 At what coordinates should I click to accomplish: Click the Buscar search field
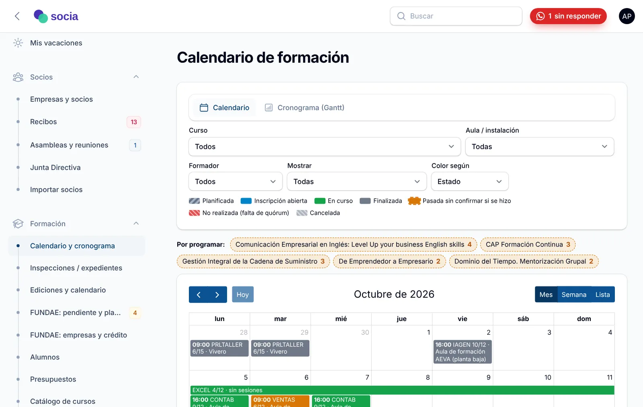tap(456, 16)
